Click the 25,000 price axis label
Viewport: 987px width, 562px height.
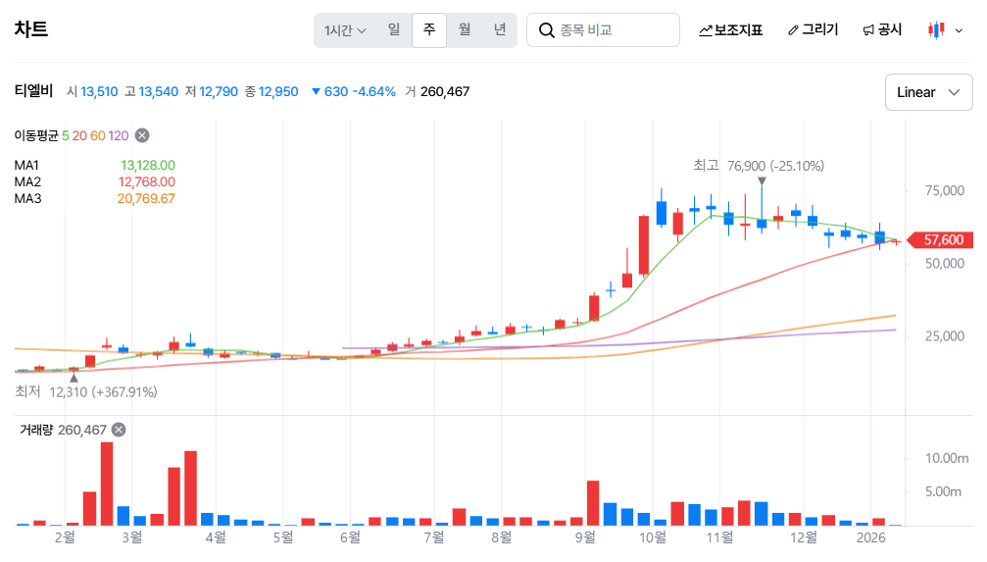[x=944, y=336]
